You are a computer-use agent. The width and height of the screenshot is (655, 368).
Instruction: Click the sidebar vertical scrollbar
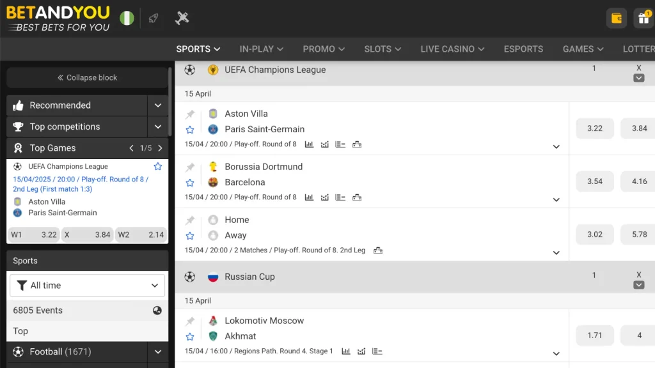(170, 102)
